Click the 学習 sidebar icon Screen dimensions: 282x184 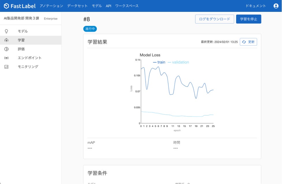(x=6, y=40)
